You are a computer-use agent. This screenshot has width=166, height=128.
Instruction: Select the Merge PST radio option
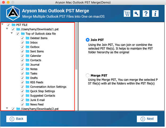[x=88, y=75]
